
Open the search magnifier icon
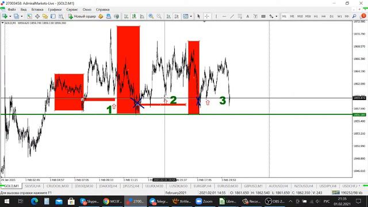click(x=354, y=16)
